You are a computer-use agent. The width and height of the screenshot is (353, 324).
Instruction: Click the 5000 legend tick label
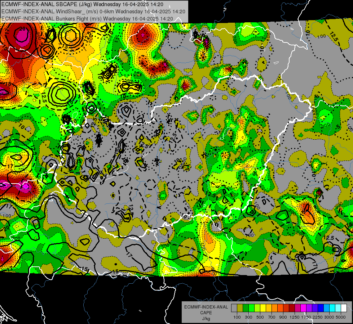click(x=341, y=317)
